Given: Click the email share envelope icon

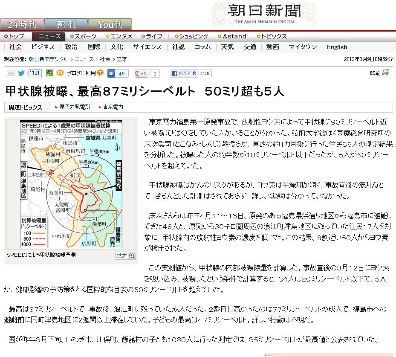Looking at the screenshot, I should coord(10,73).
